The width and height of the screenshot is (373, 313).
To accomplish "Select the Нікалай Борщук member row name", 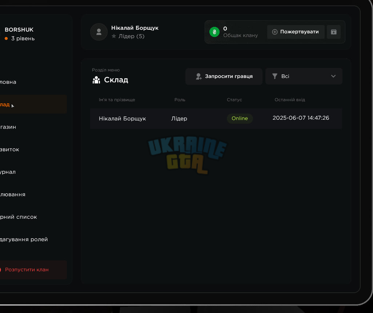I will pos(122,119).
